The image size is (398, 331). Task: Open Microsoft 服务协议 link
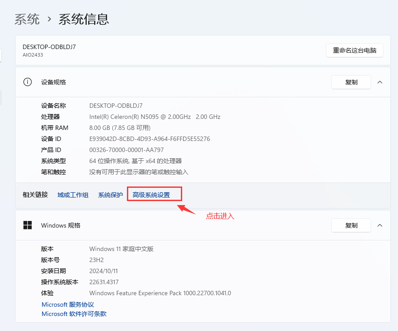click(x=68, y=304)
